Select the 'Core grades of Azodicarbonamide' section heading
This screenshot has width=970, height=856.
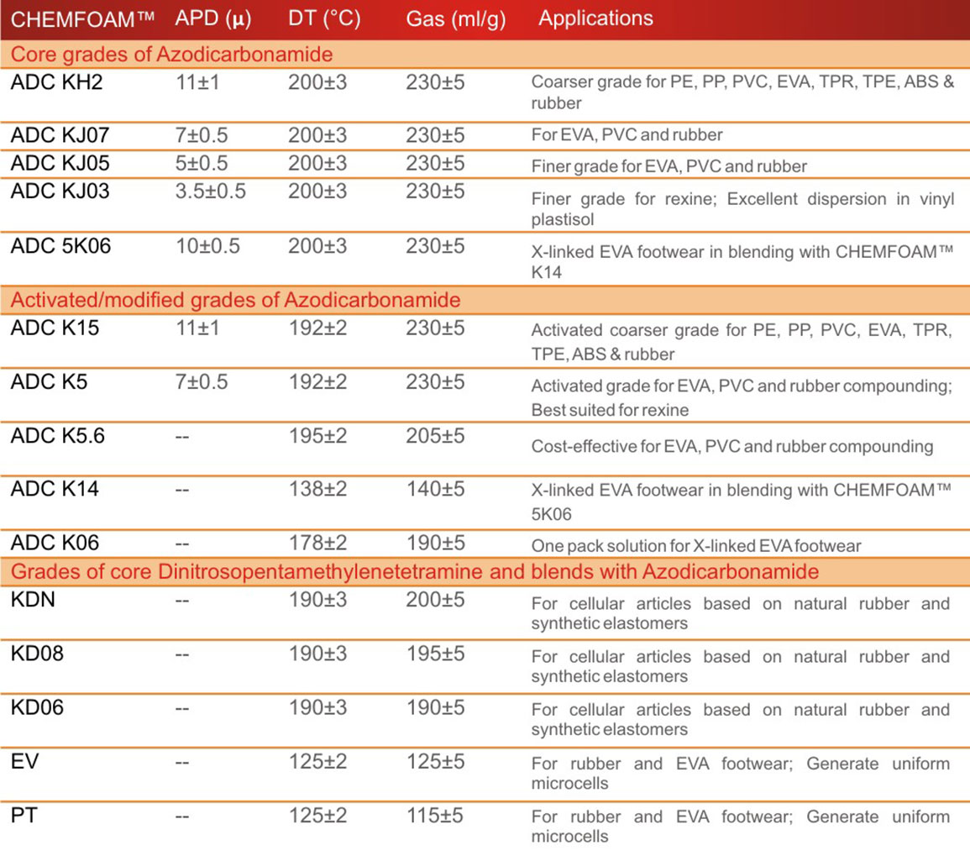pyautogui.click(x=172, y=55)
